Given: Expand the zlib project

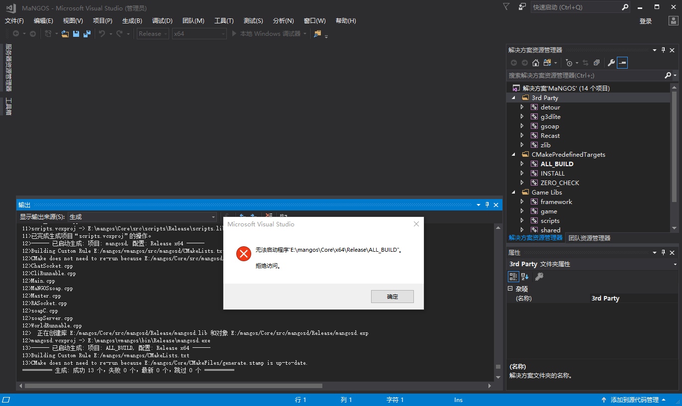Looking at the screenshot, I should (x=522, y=145).
